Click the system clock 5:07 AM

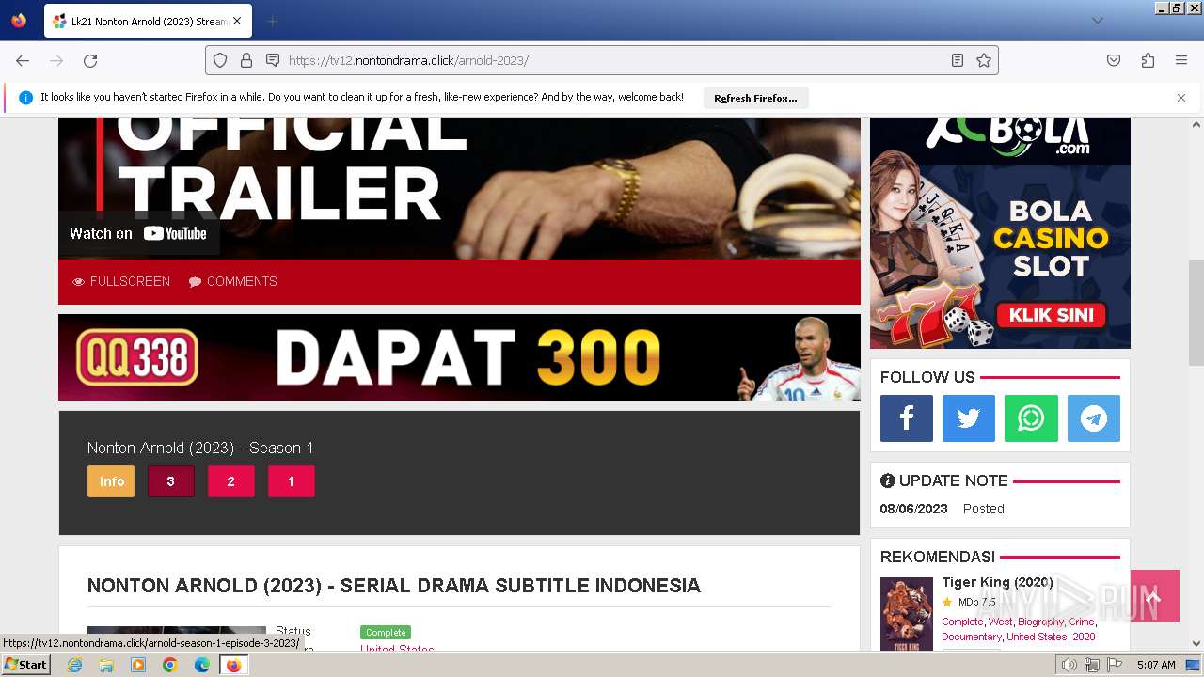[x=1156, y=665]
